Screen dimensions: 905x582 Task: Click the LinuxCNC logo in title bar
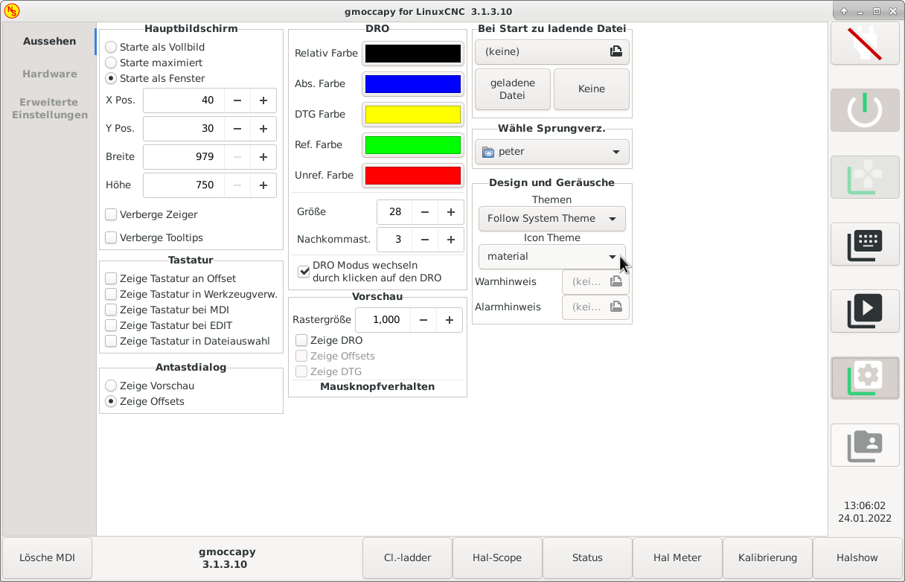pyautogui.click(x=11, y=11)
